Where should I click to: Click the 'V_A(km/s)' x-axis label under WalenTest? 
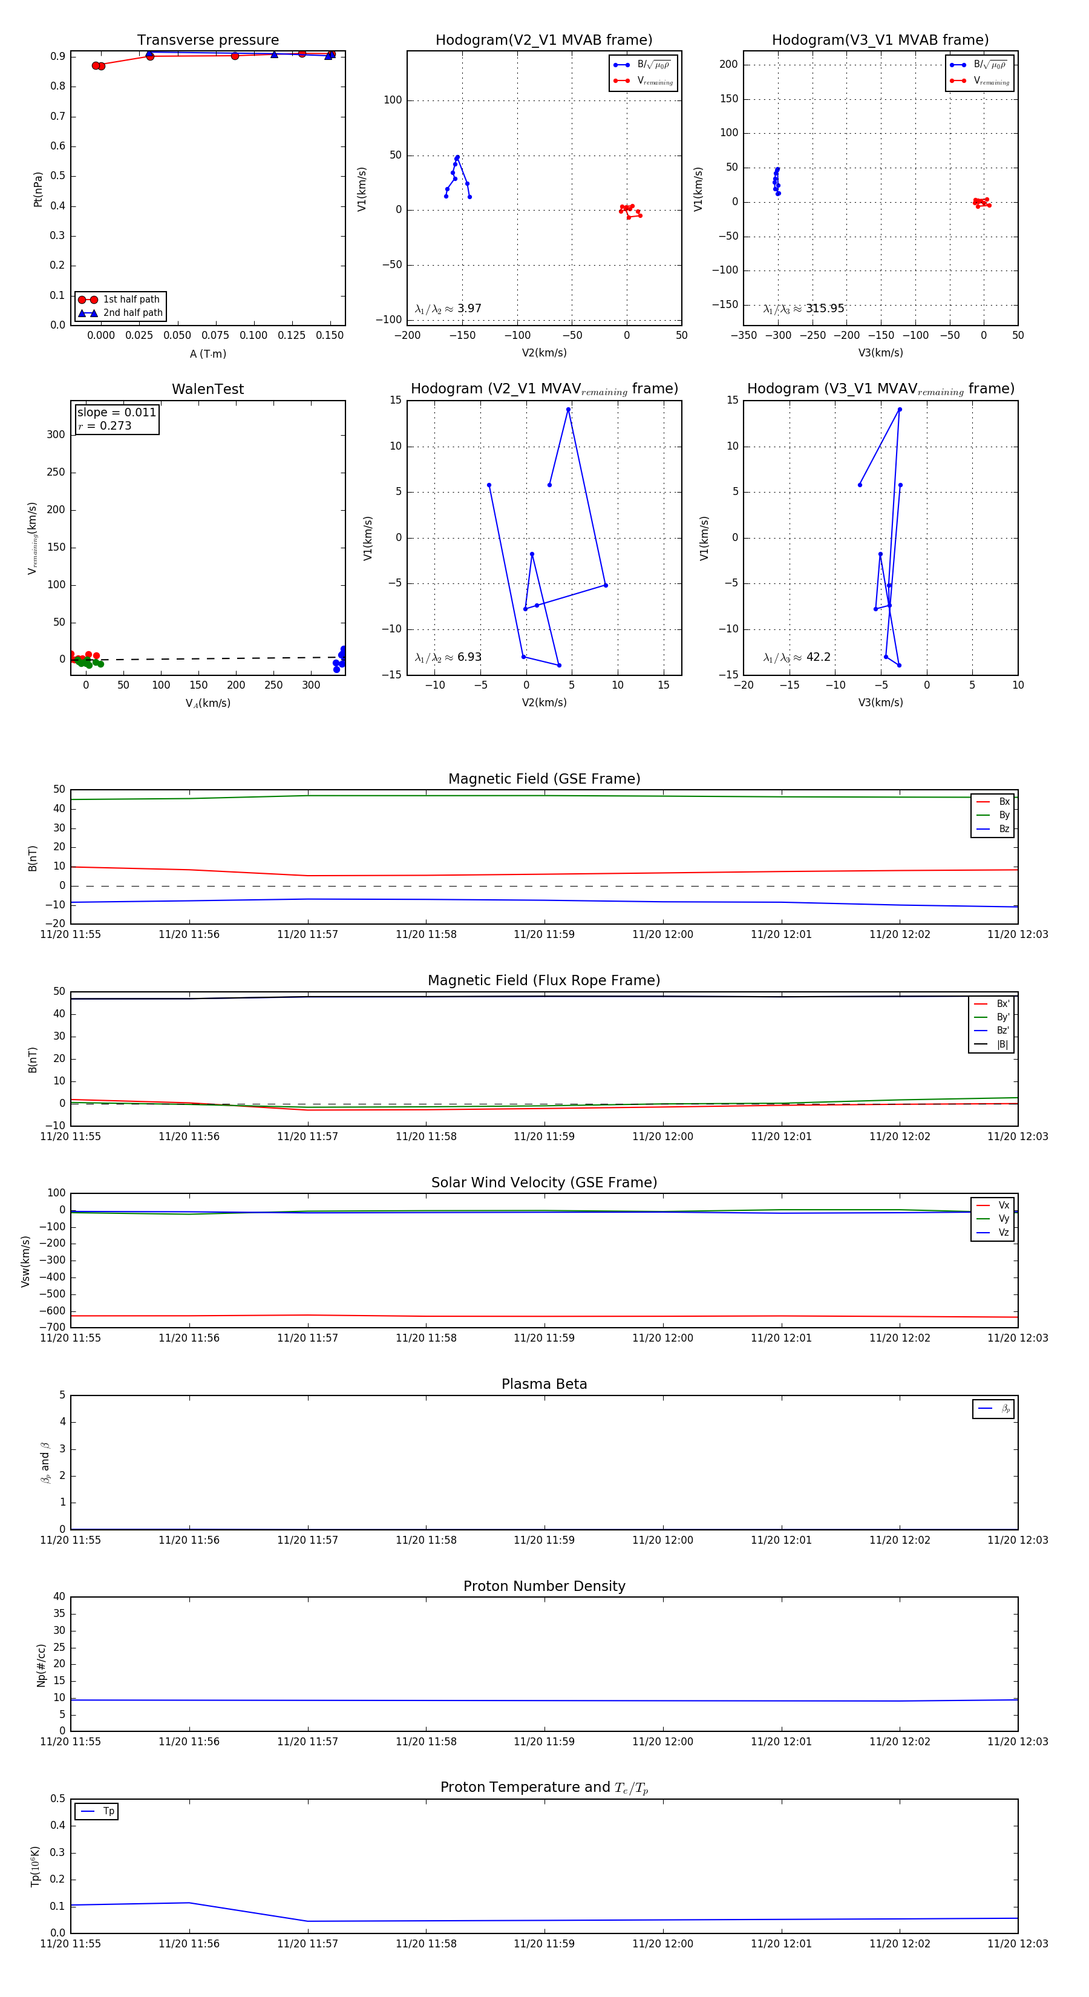pyautogui.click(x=208, y=704)
